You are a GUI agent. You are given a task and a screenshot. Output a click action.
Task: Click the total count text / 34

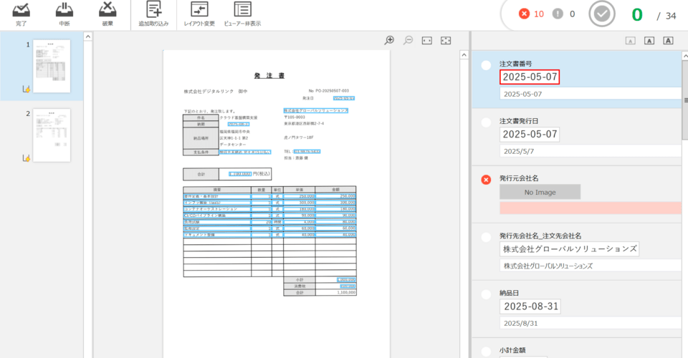[666, 16]
